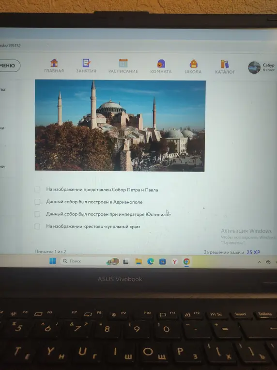277x370 pixels.
Task: Click the tray icon beside the chevron
Action: [x=268, y=262]
